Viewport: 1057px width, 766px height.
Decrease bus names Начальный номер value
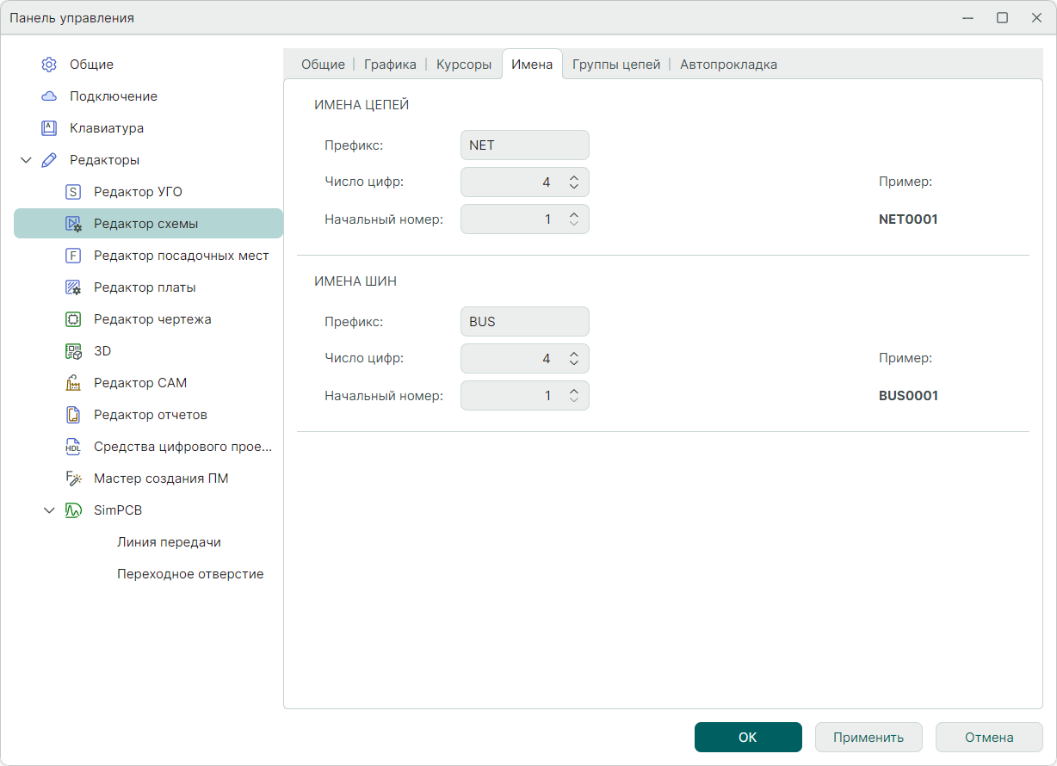(574, 400)
